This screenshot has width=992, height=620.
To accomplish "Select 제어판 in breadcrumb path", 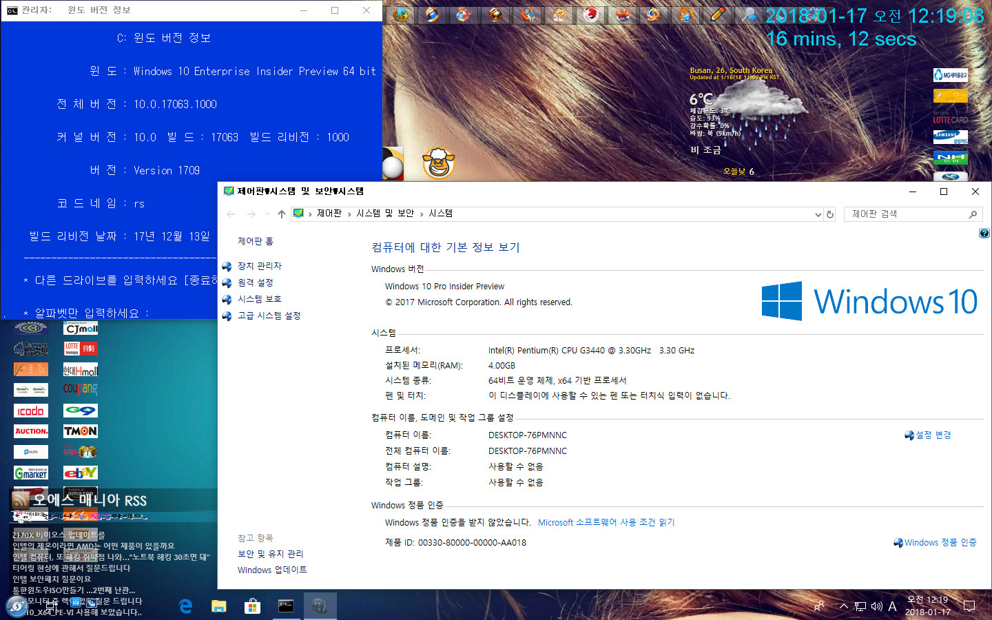I will pos(329,214).
